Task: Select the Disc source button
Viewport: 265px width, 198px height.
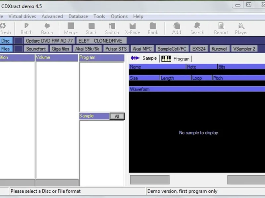Action: click(x=6, y=41)
